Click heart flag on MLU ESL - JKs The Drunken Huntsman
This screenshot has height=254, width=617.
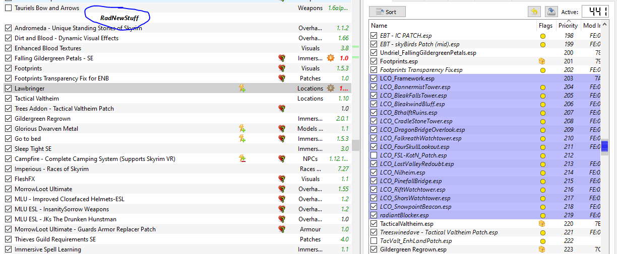tap(282, 219)
